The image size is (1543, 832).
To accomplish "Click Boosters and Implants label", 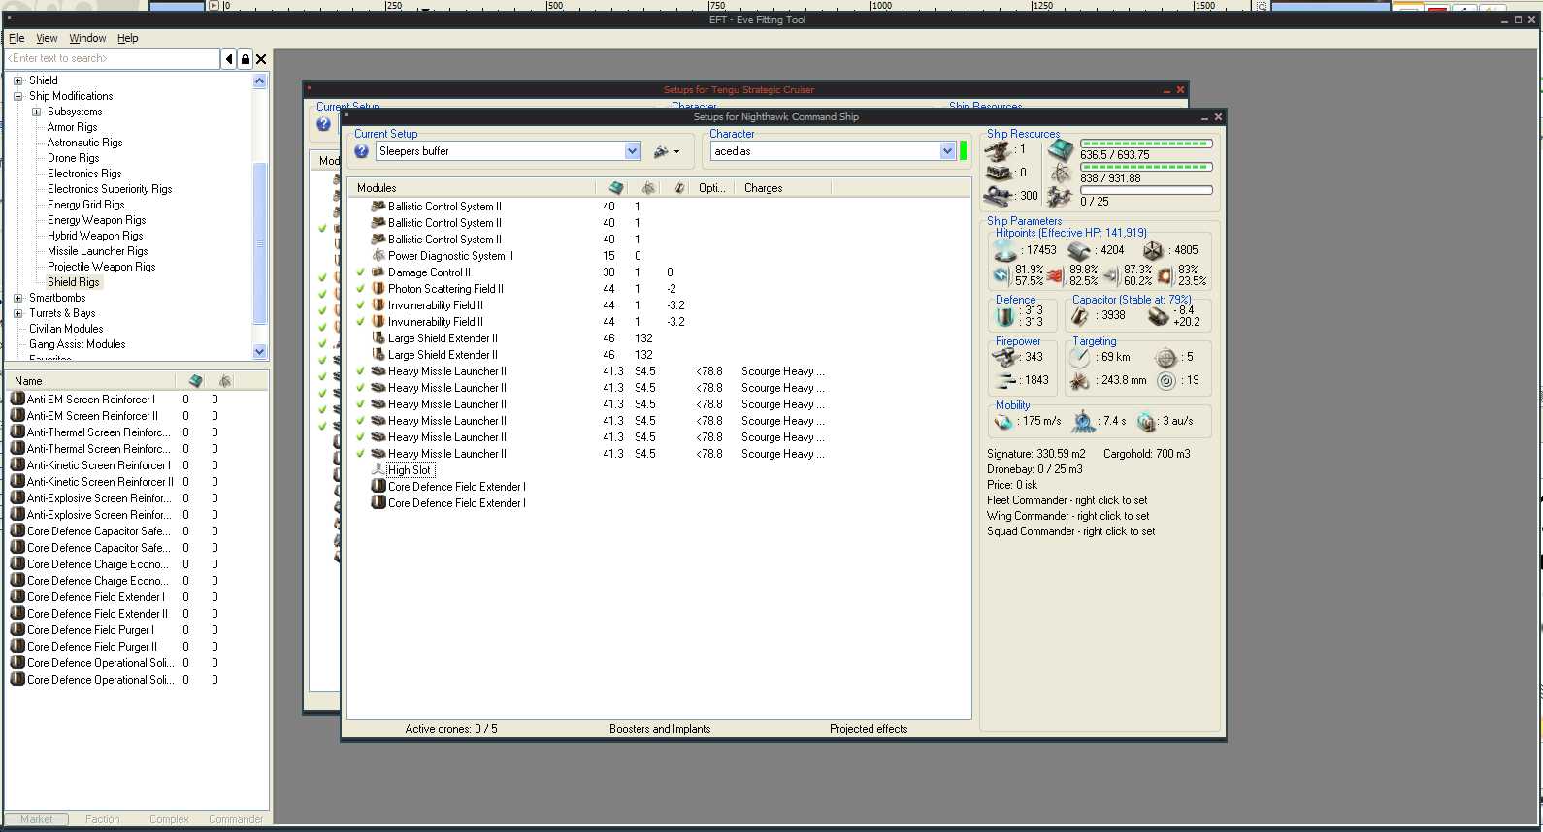I will [x=660, y=729].
